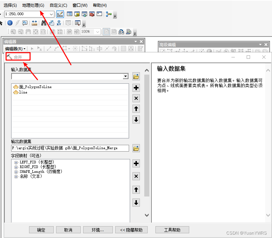Screen dimensions: 272x238
Task: Confirm with the 确定 button
Action: click(x=41, y=230)
